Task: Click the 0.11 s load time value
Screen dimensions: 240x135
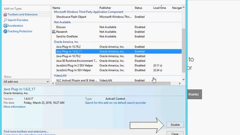Action: pyautogui.click(x=157, y=66)
